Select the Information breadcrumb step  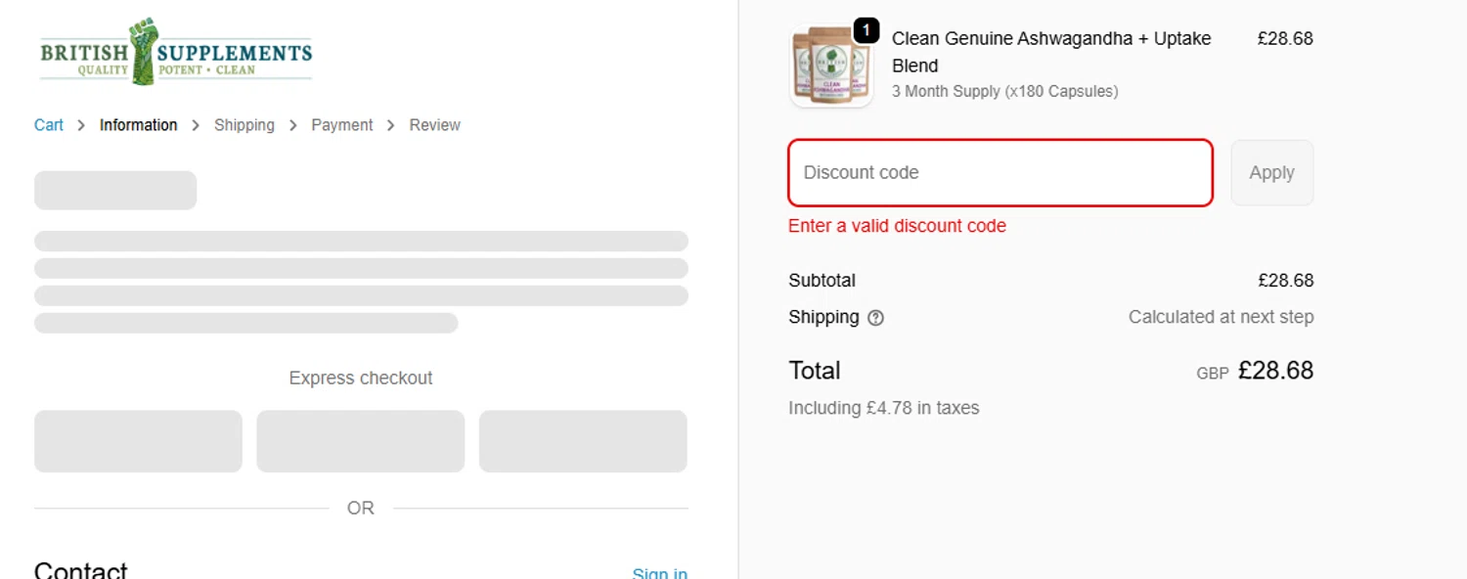click(x=139, y=125)
